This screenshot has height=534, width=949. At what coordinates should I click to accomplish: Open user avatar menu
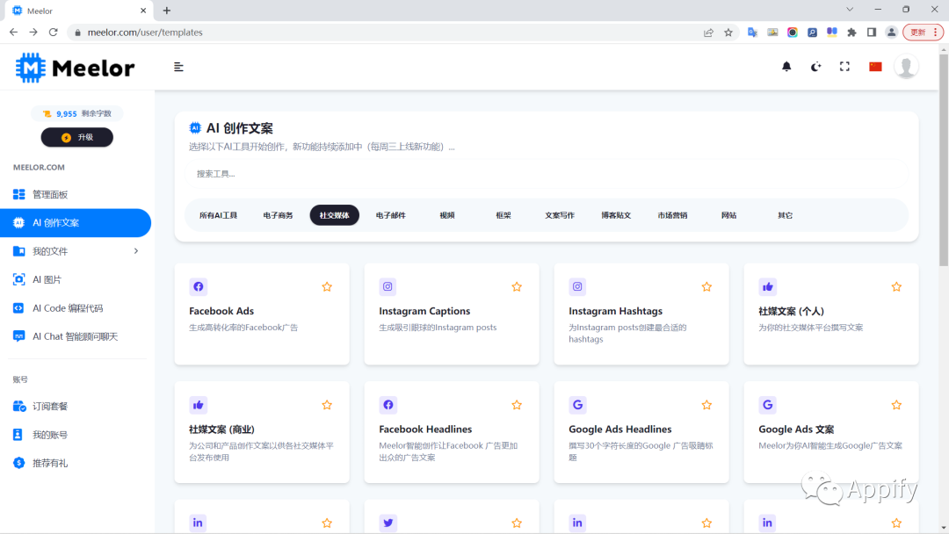click(x=906, y=67)
